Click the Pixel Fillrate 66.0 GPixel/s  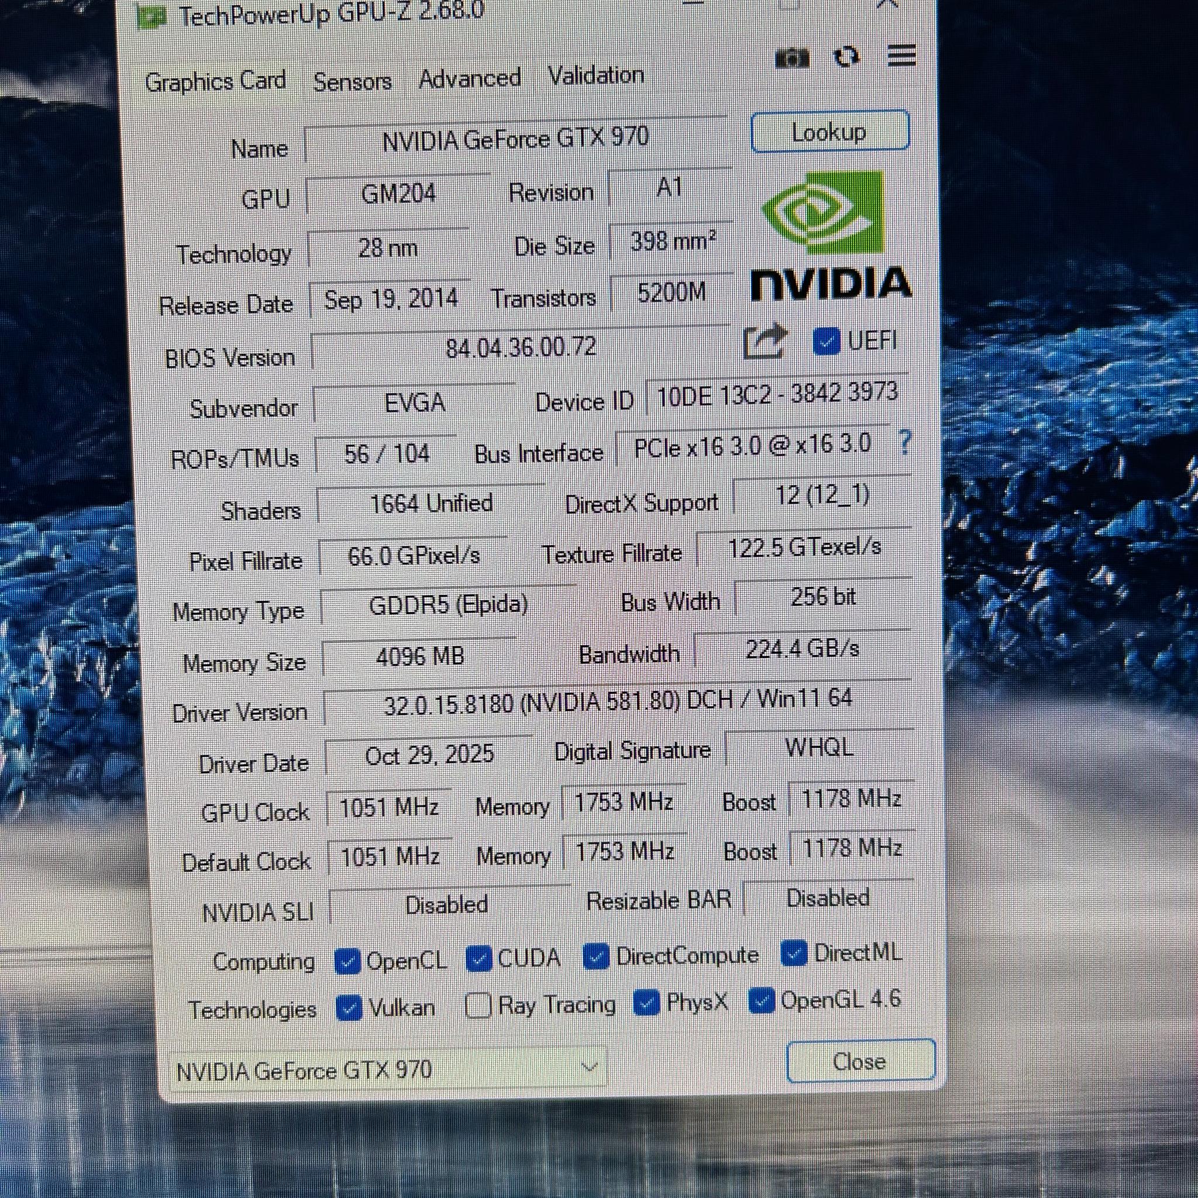point(414,556)
